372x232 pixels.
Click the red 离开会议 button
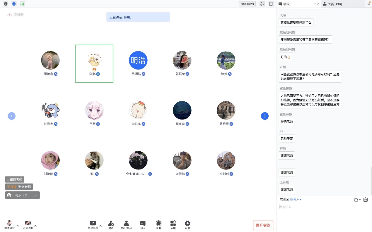coord(263,225)
